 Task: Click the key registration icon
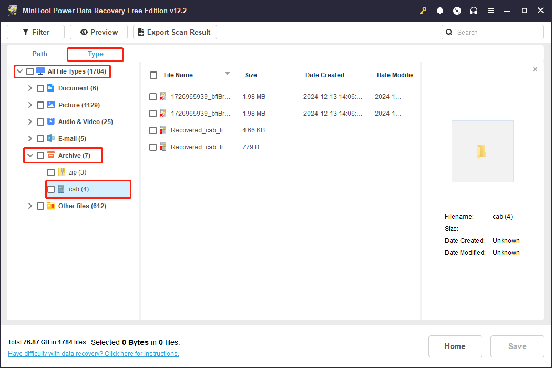[423, 11]
